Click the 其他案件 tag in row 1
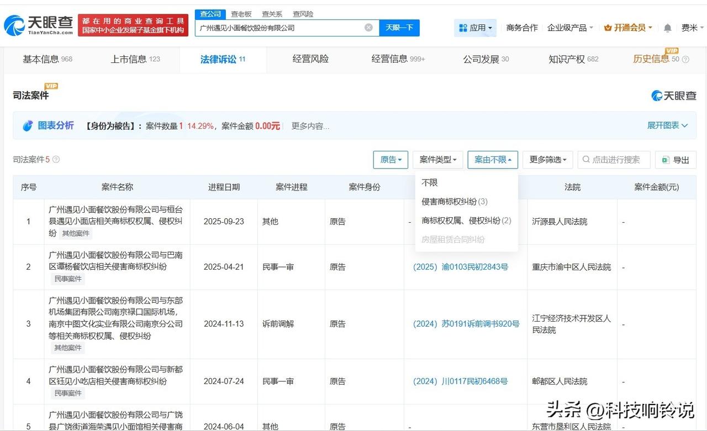 point(75,233)
